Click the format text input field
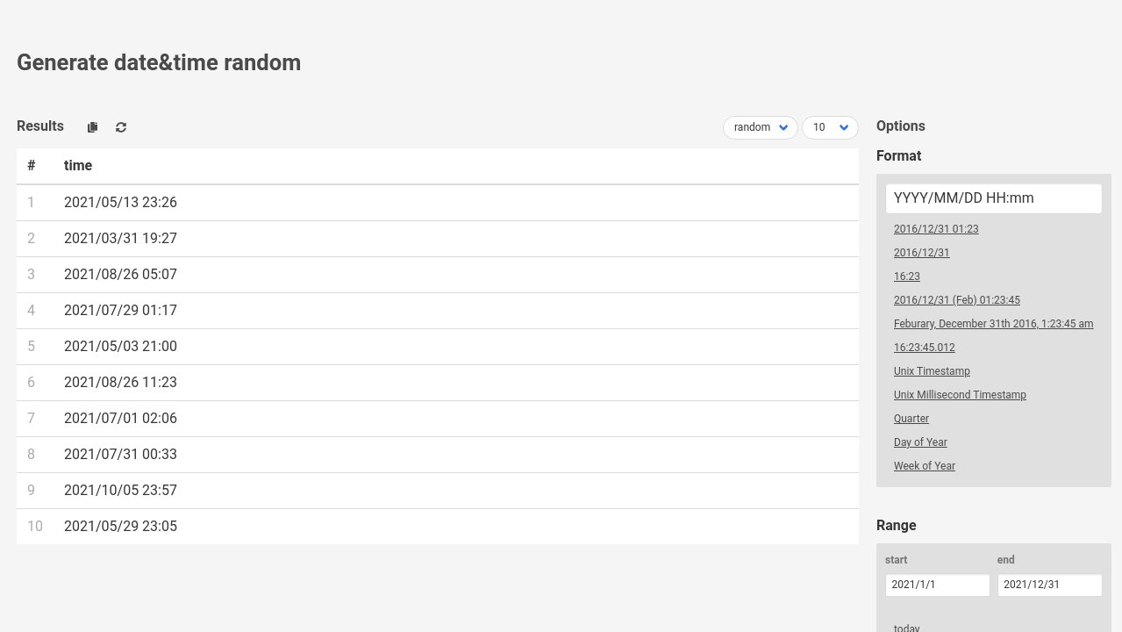The width and height of the screenshot is (1122, 632). click(x=993, y=198)
